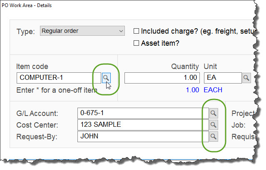
Task: Enable the Included charge checkbox
Action: point(136,31)
